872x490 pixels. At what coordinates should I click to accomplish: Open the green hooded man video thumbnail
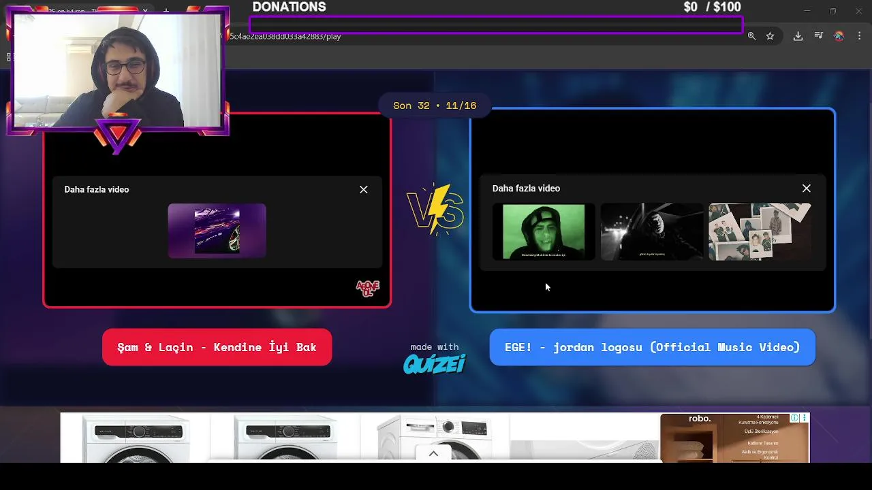click(544, 231)
